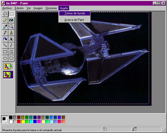Open the Ver menu
167x133 pixels.
coord(29,8)
